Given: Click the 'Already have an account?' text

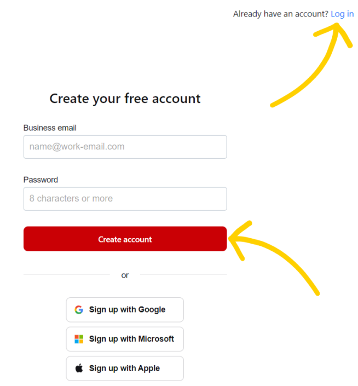Looking at the screenshot, I should pyautogui.click(x=281, y=14).
